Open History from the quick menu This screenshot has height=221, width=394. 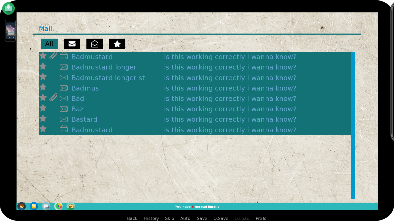[151, 218]
